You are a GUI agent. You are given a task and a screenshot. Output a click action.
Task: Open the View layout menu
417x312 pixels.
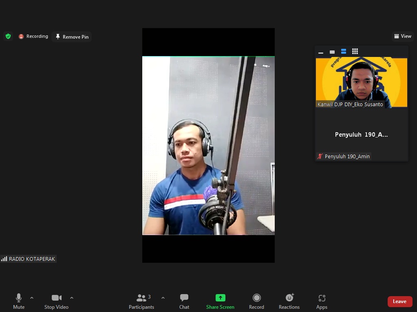[x=403, y=36]
